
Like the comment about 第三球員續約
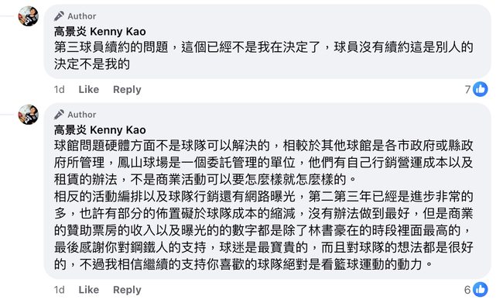click(x=88, y=89)
